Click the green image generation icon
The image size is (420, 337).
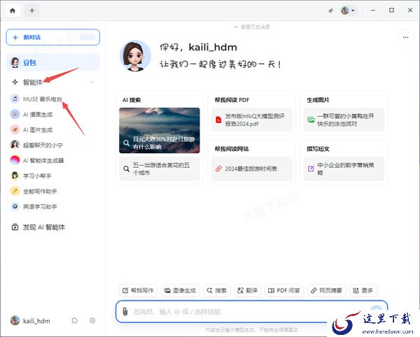click(311, 120)
